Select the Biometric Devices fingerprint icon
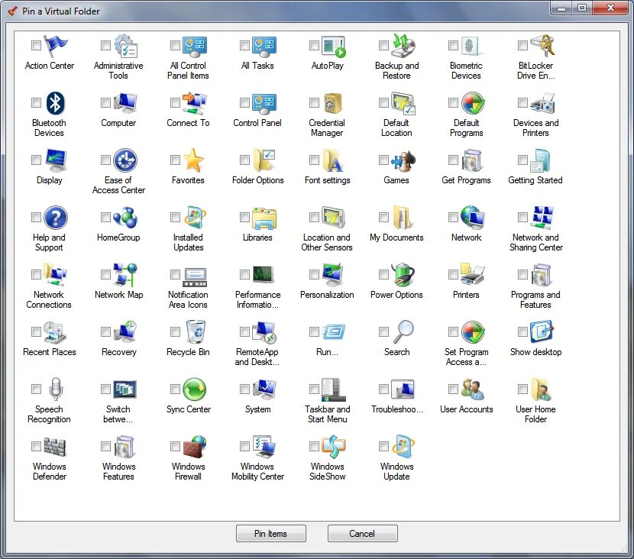 point(471,46)
